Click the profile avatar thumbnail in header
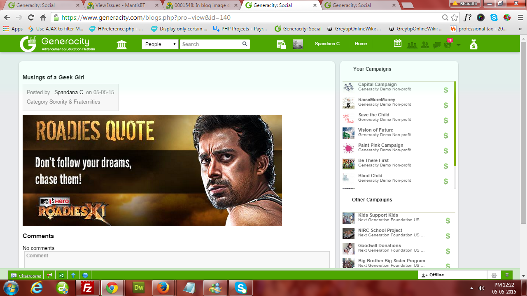527x296 pixels. click(x=298, y=44)
